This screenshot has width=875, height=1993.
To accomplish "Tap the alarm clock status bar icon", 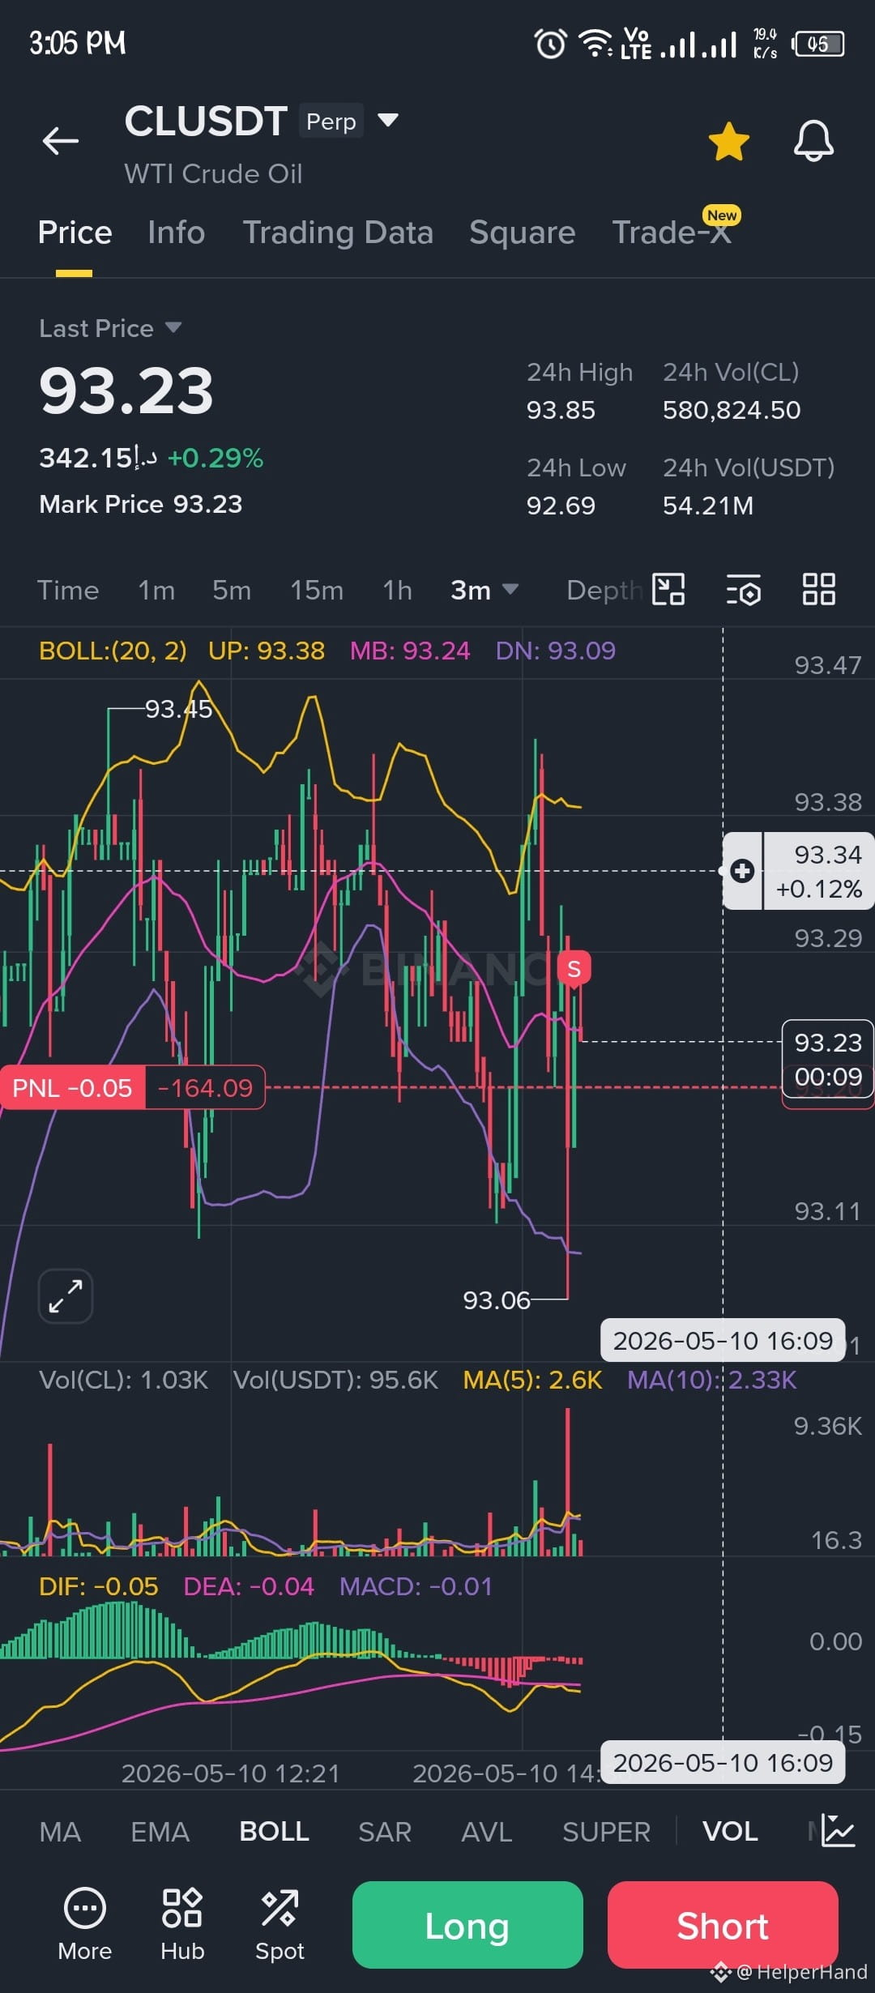I will point(551,43).
